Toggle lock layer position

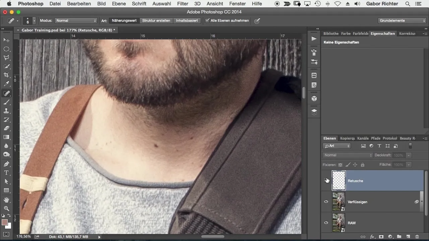coord(355,165)
